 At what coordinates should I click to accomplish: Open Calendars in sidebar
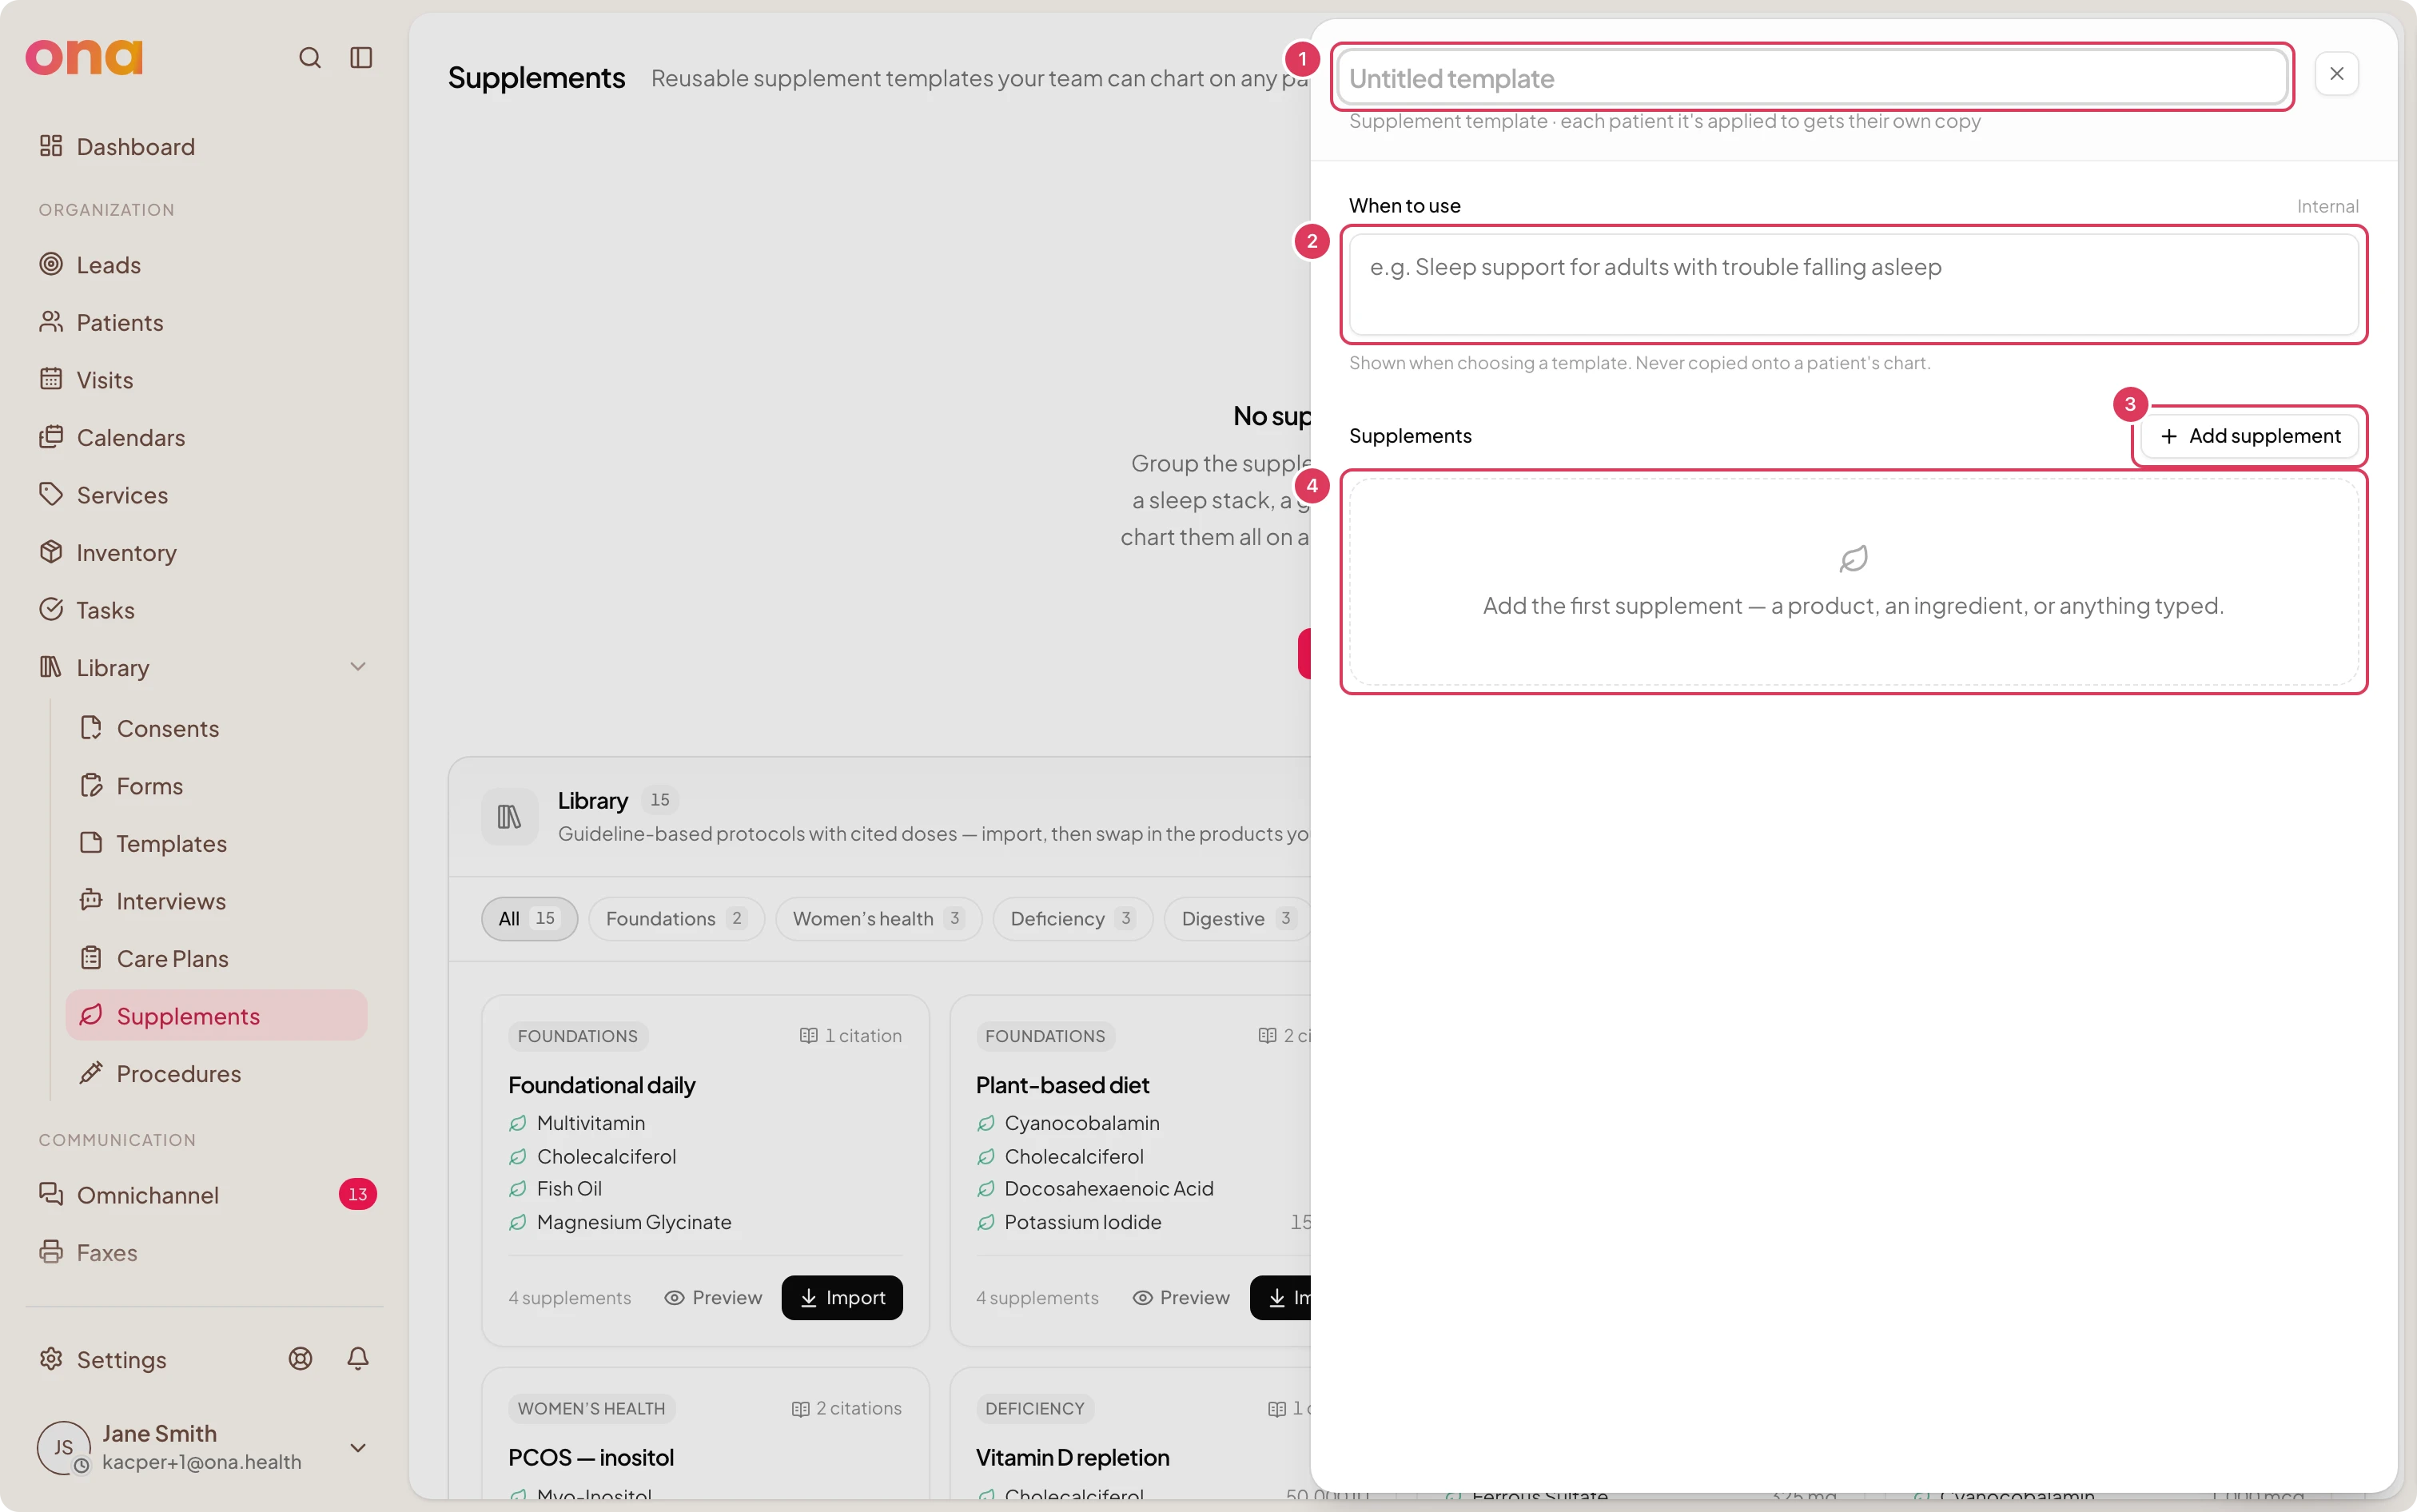pyautogui.click(x=205, y=437)
